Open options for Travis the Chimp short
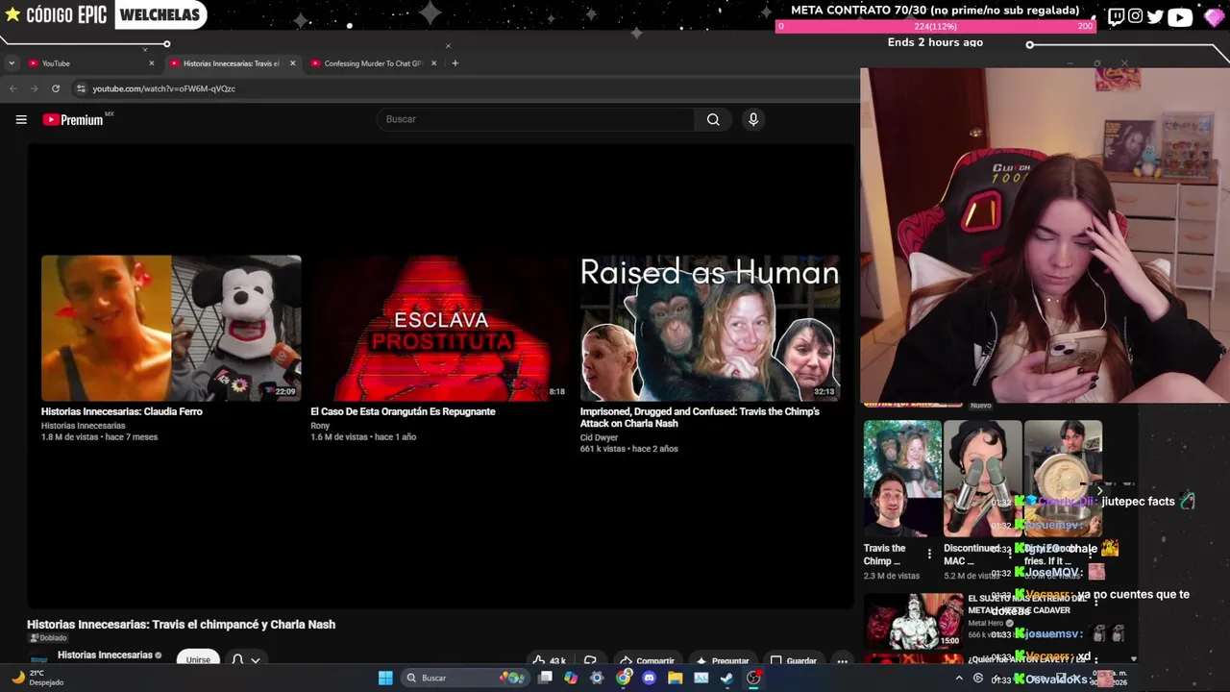The width and height of the screenshot is (1230, 692). point(929,554)
